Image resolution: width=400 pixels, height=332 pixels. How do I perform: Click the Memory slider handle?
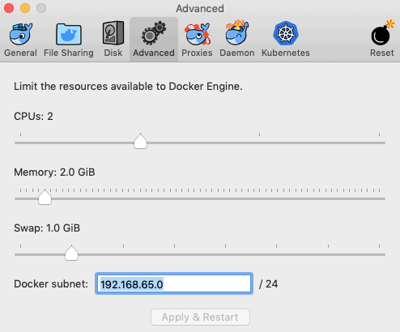45,197
